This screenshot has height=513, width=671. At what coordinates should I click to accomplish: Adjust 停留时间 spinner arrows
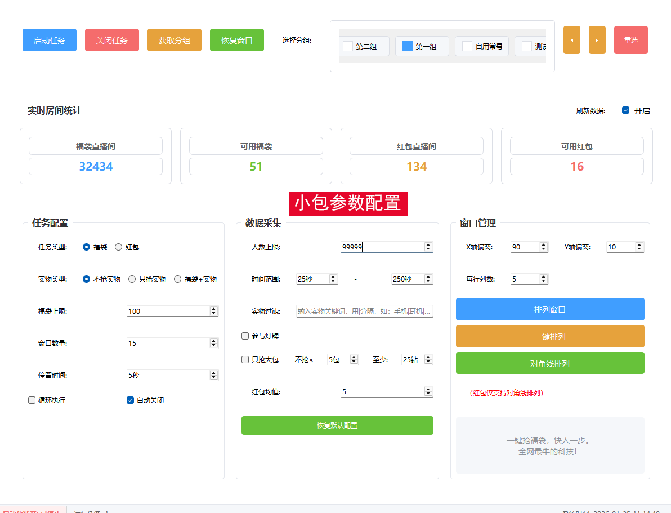(214, 376)
